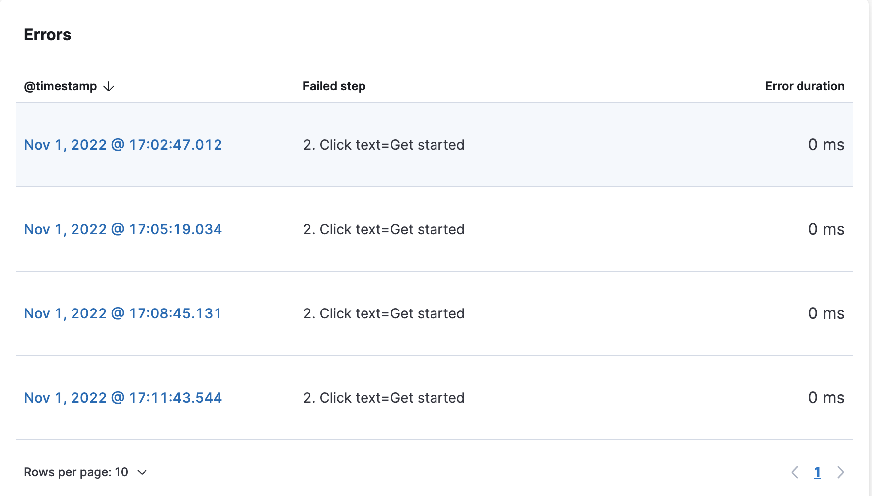
Task: Click the sort arrow next to @timestamp
Action: pyautogui.click(x=109, y=86)
